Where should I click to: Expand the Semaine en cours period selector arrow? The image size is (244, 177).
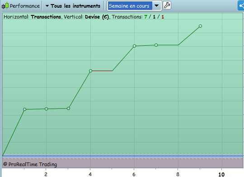click(156, 6)
